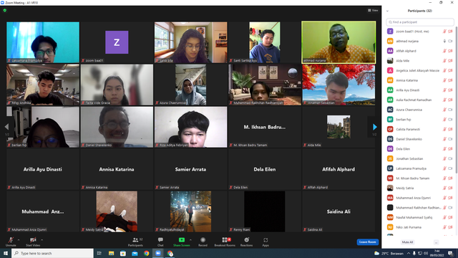
Task: Select akhmad nurjana's highlighted video tile
Action: pos(338,42)
